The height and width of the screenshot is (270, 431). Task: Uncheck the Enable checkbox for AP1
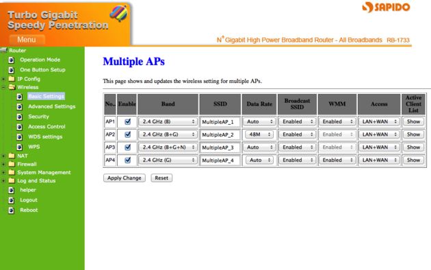[x=127, y=122]
